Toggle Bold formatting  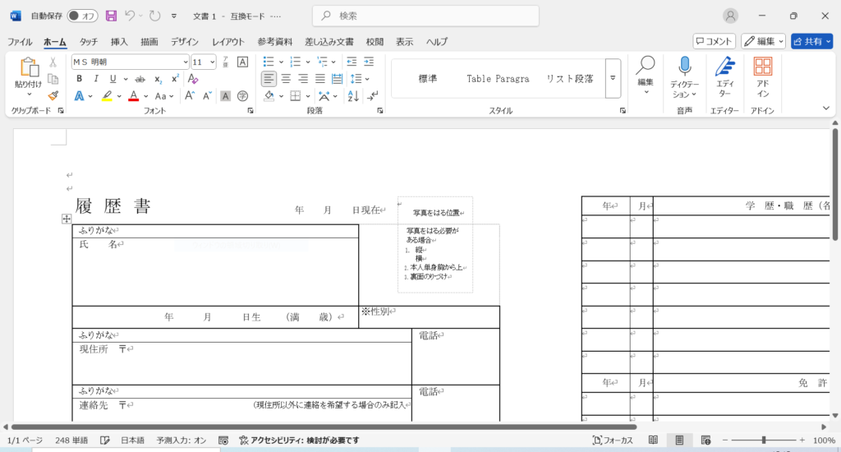pos(79,79)
